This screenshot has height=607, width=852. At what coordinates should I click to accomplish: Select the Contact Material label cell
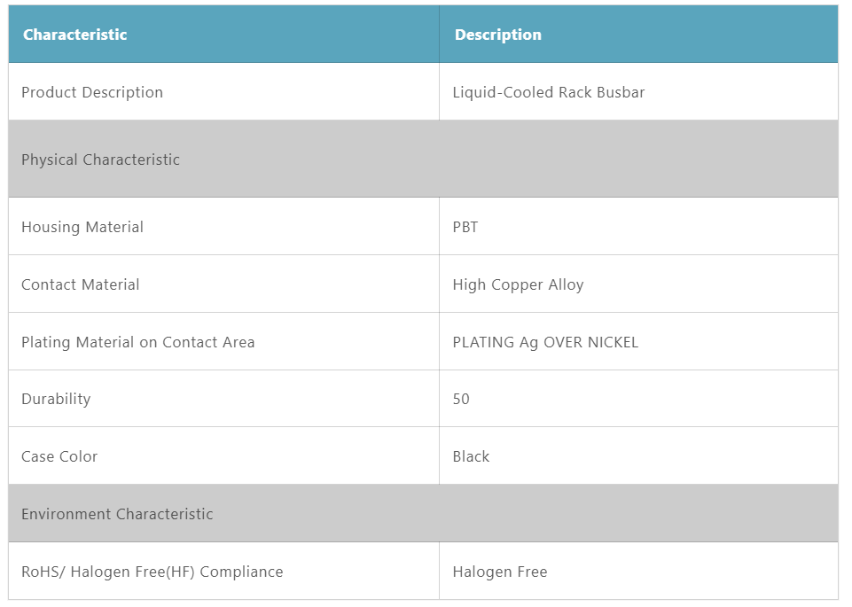click(81, 284)
